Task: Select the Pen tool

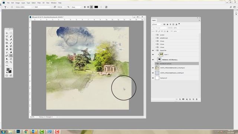Action: (x=7, y=56)
